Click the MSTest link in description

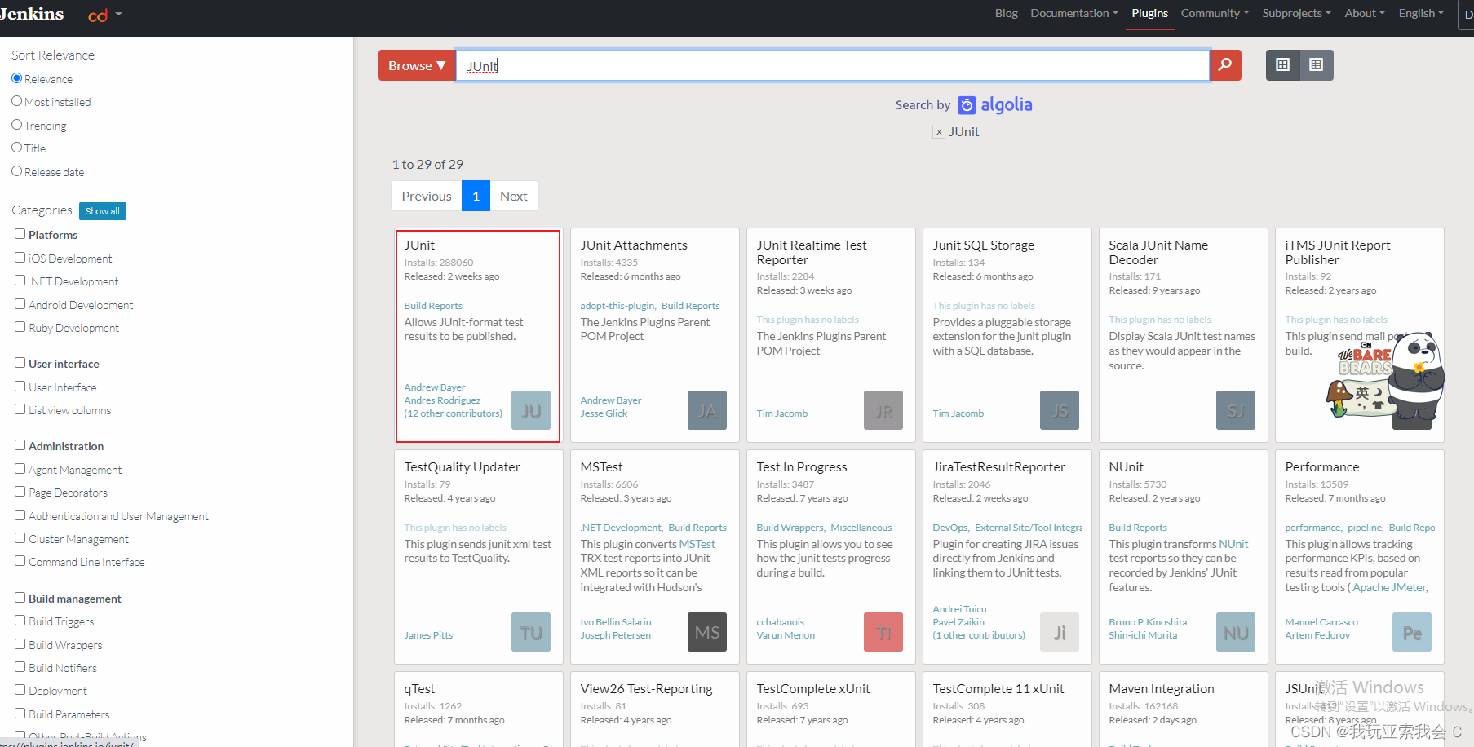click(x=697, y=544)
